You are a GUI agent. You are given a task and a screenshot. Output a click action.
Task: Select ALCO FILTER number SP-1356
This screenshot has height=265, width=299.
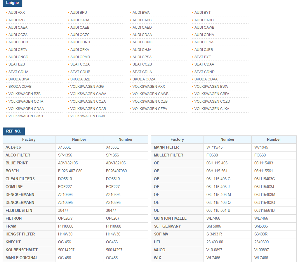65,155
